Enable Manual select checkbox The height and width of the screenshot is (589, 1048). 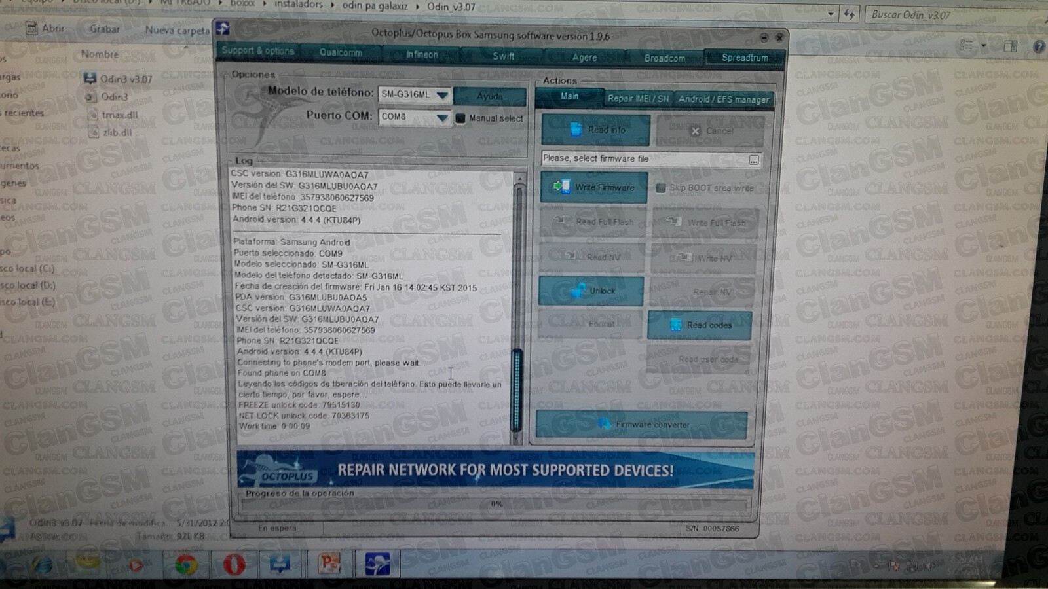[460, 118]
